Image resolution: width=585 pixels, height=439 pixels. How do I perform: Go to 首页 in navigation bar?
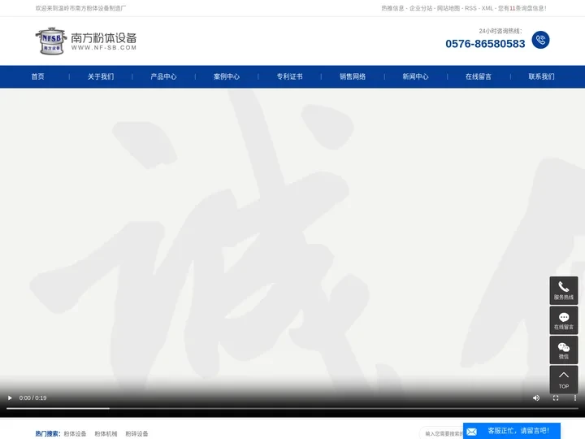pos(37,76)
